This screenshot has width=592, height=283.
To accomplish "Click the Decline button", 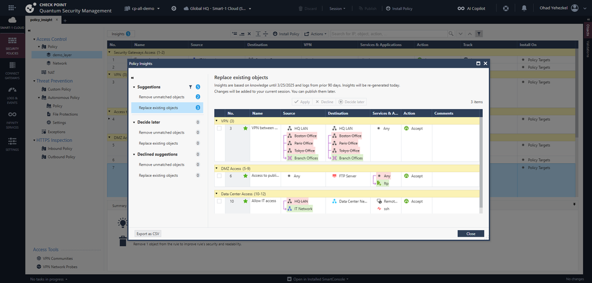I will pos(324,102).
